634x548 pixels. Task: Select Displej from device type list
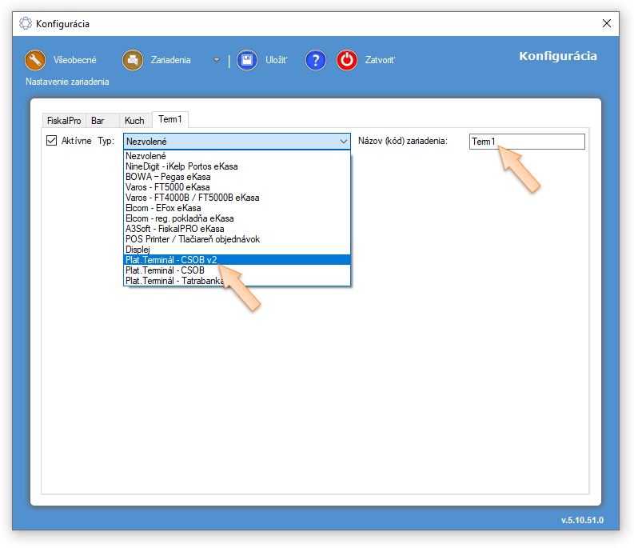tap(139, 249)
